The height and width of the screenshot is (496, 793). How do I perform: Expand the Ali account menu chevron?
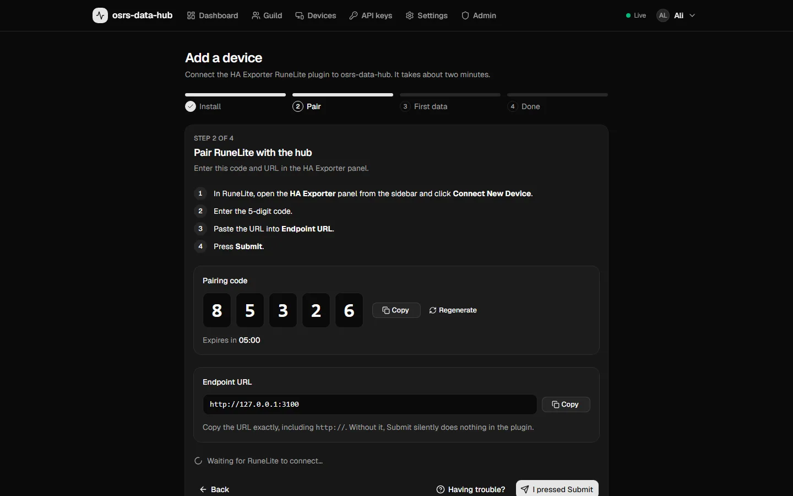tap(692, 15)
